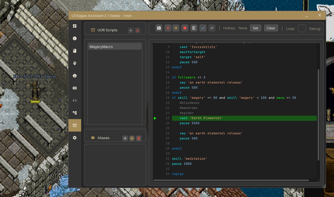Viewport: 334px width, 197px height.
Task: Select the active scripts terminal tab
Action: point(75,125)
